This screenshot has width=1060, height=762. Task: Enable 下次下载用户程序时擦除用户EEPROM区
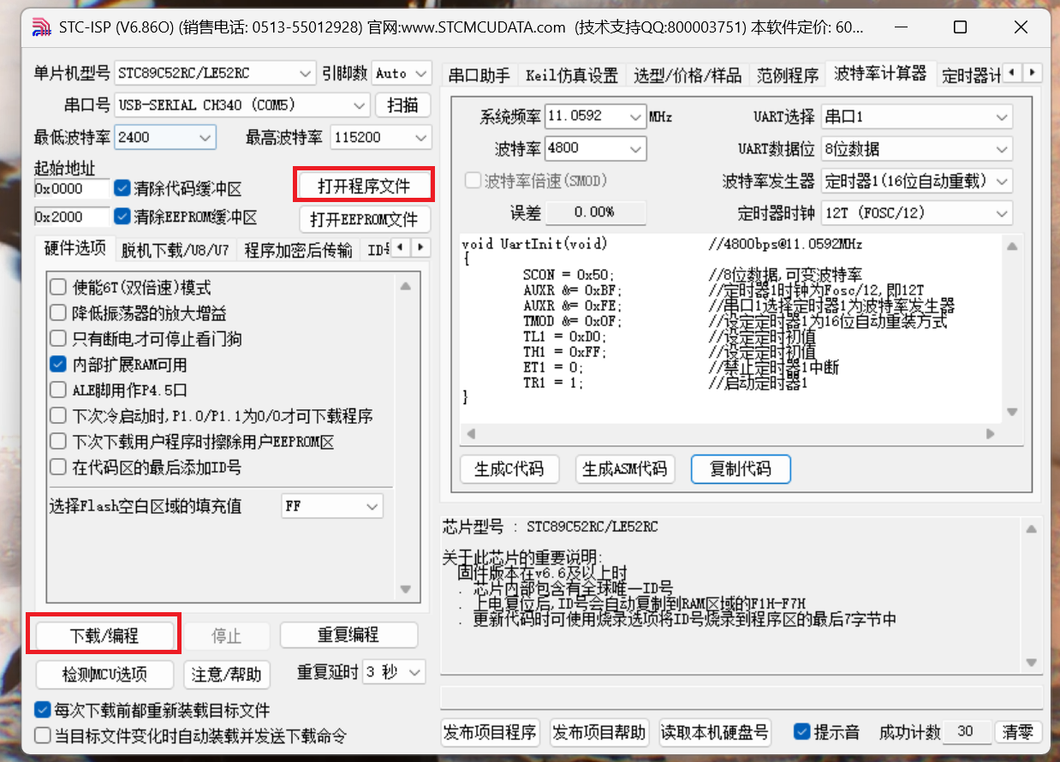point(58,442)
